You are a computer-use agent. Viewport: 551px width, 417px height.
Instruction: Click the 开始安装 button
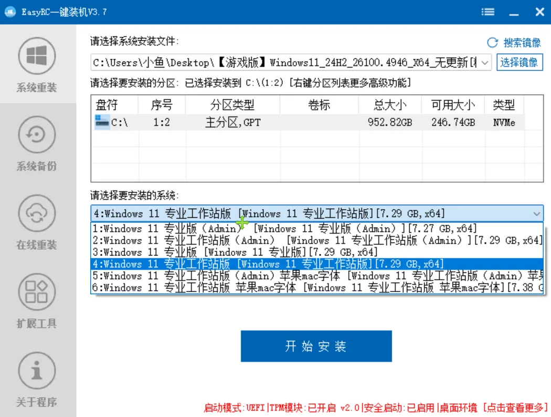pos(316,346)
